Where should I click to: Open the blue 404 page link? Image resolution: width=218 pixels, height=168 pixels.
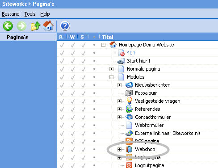131,53
